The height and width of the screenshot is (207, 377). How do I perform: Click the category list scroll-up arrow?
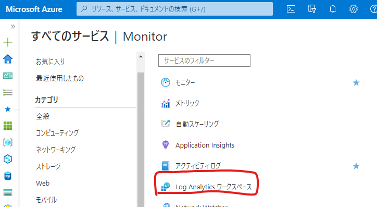click(x=141, y=56)
